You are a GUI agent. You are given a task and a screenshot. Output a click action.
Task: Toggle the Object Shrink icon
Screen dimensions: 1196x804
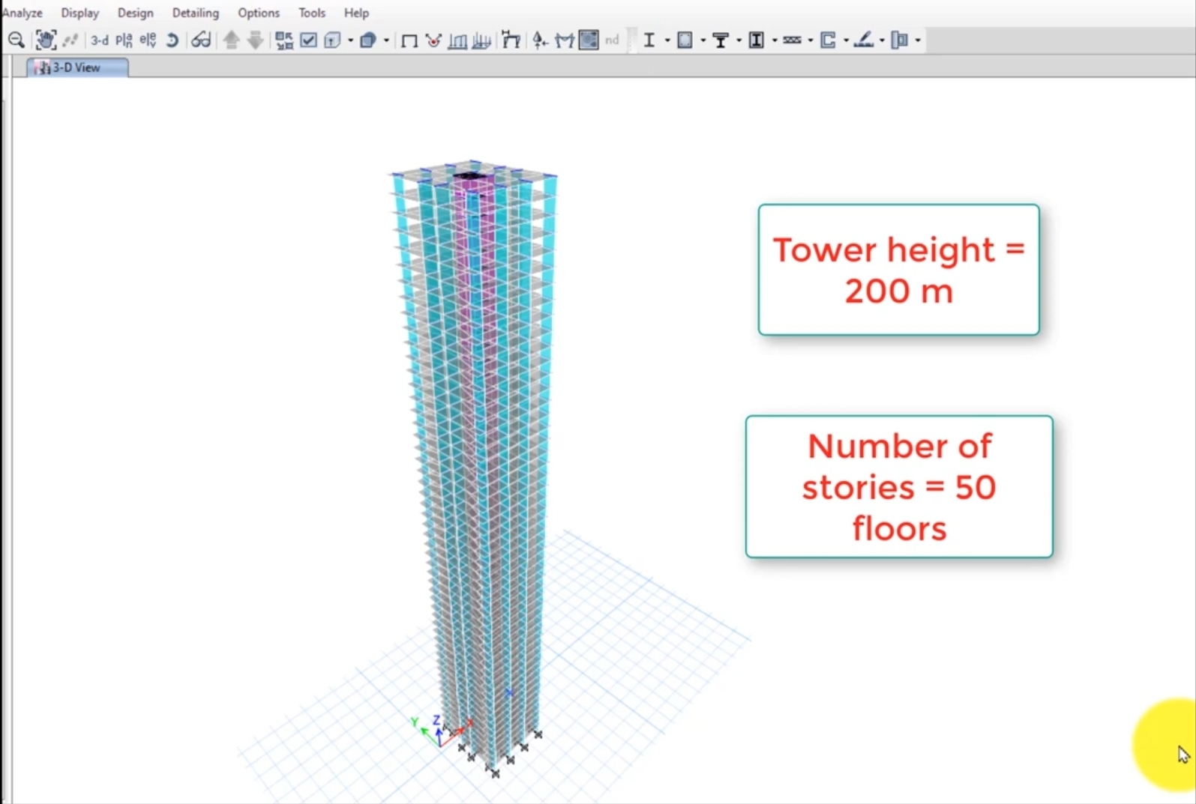[x=284, y=40]
